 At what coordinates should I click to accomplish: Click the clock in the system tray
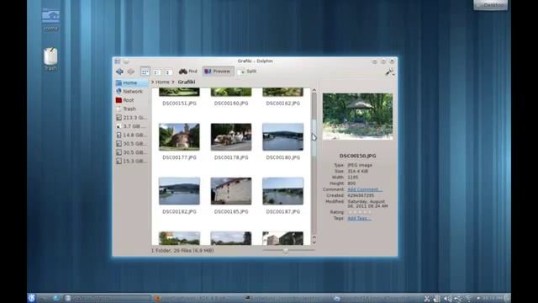pyautogui.click(x=493, y=298)
